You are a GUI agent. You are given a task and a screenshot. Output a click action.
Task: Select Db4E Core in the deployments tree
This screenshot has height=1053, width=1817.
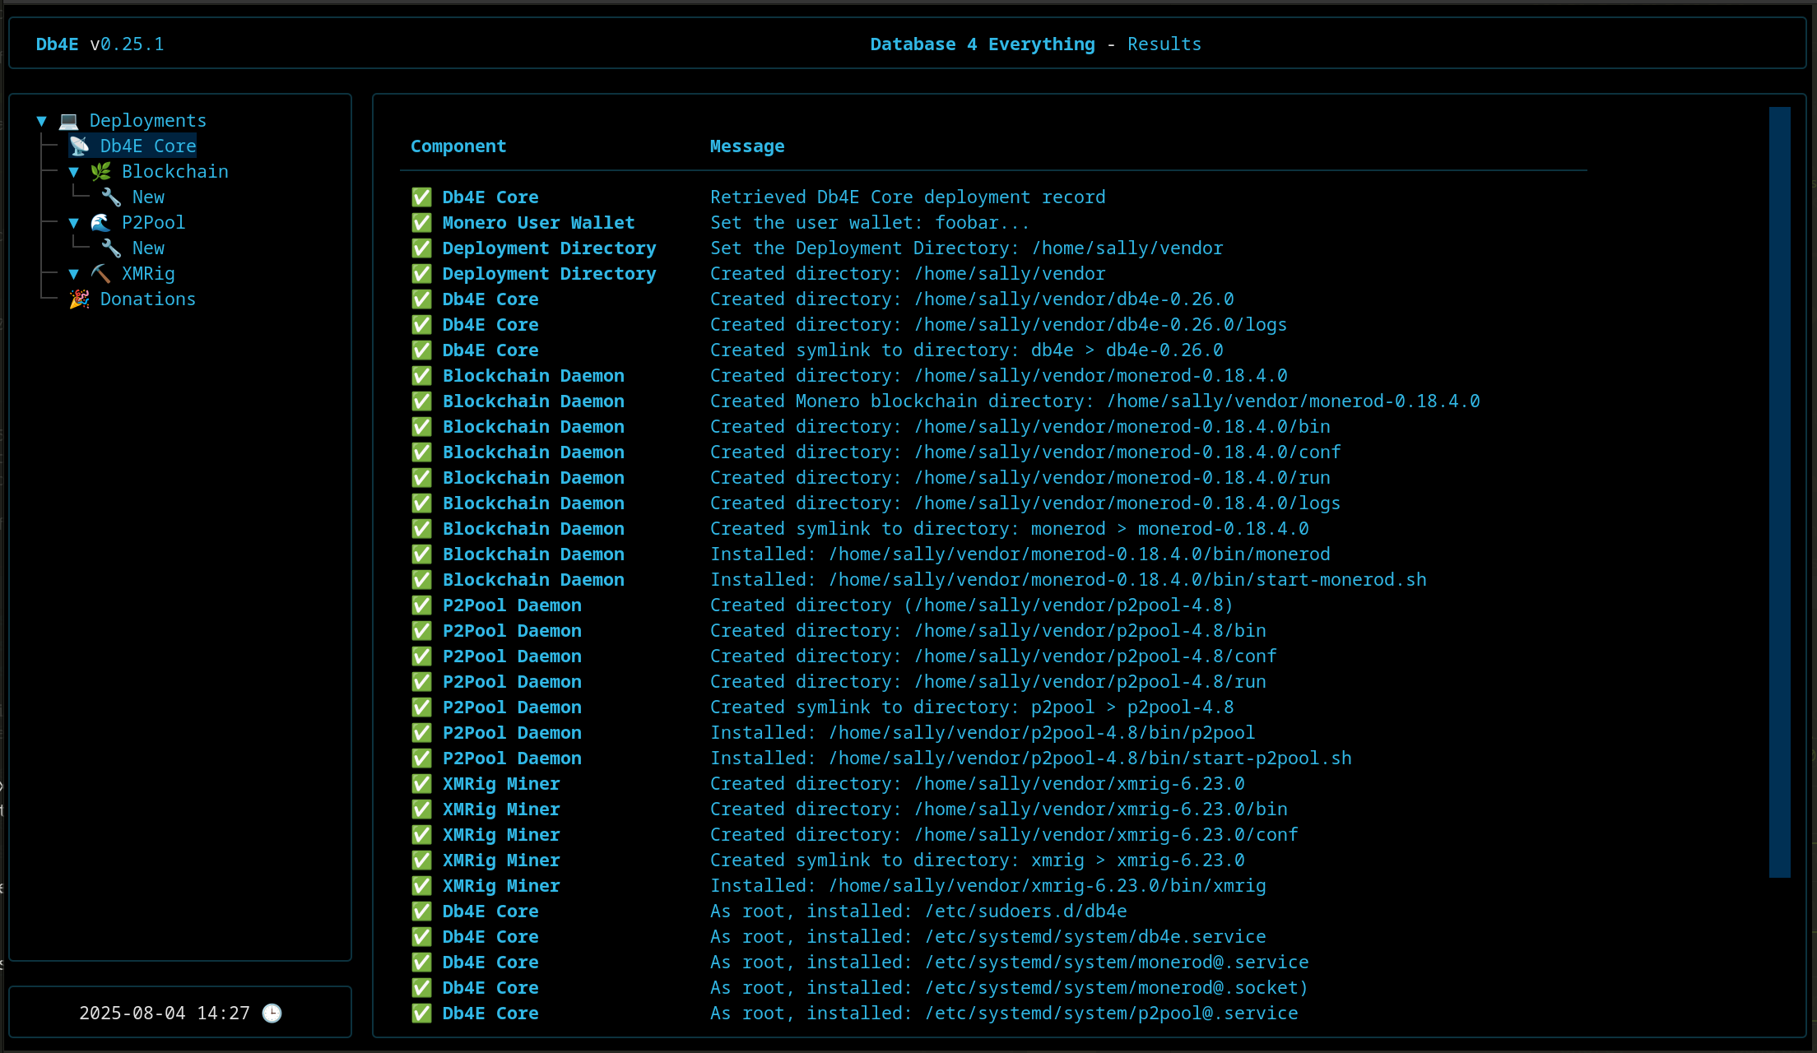pos(148,146)
